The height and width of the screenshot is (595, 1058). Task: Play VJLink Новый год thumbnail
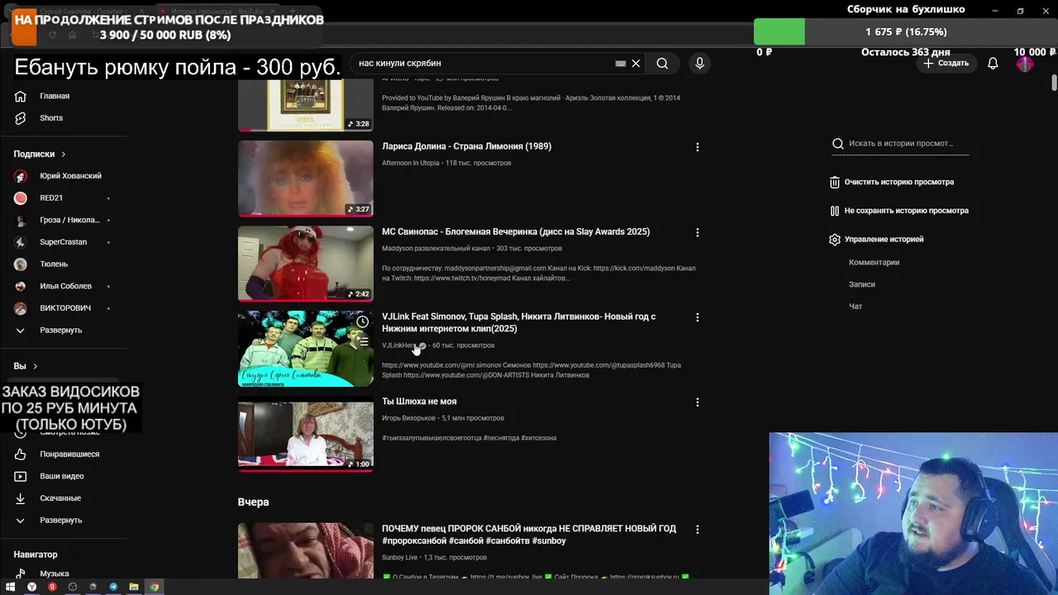[x=306, y=349]
